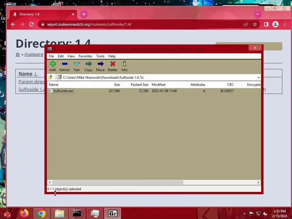This screenshot has height=219, width=292.
Task: Open Chrome tab search chevron
Action: coord(257,14)
